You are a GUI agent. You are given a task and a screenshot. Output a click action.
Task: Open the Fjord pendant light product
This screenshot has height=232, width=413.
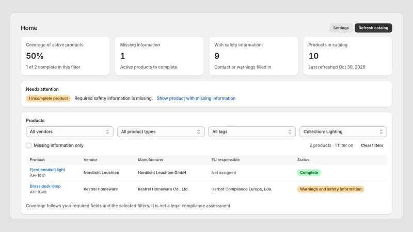pyautogui.click(x=47, y=170)
